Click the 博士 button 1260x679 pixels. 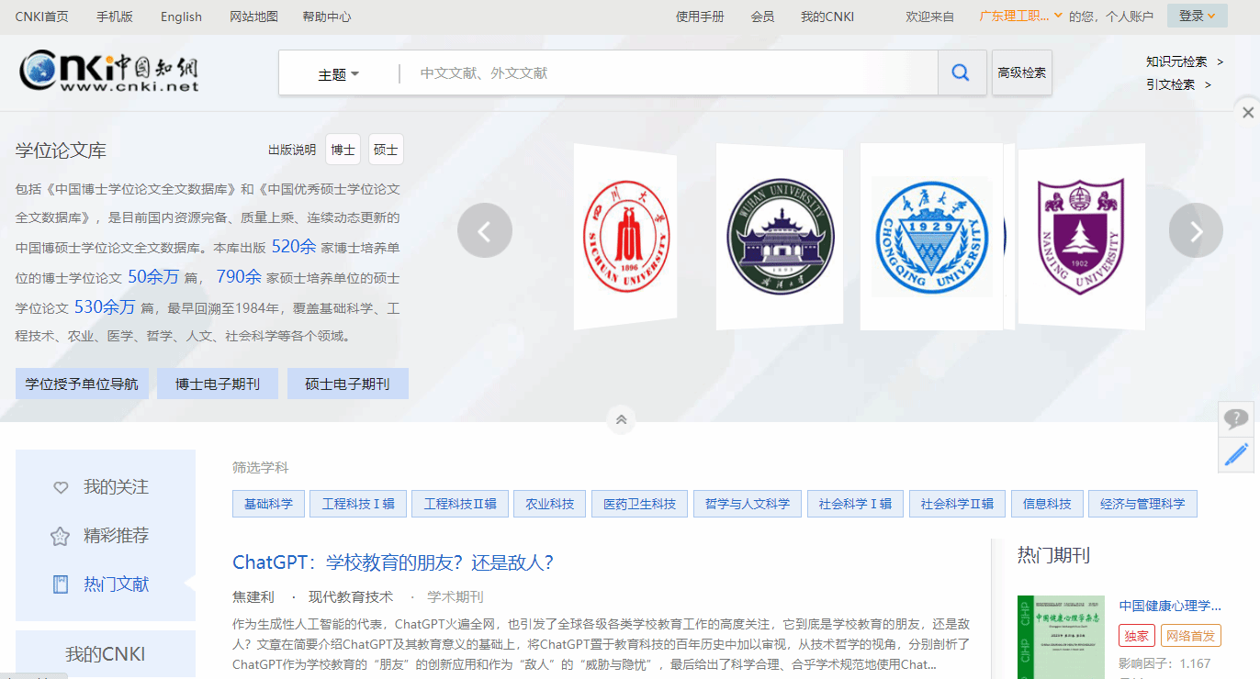343,150
